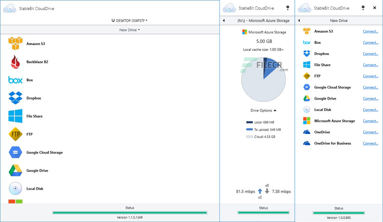The height and width of the screenshot is (222, 383).
Task: Click Connect link for Local Disk
Action: pos(371,110)
